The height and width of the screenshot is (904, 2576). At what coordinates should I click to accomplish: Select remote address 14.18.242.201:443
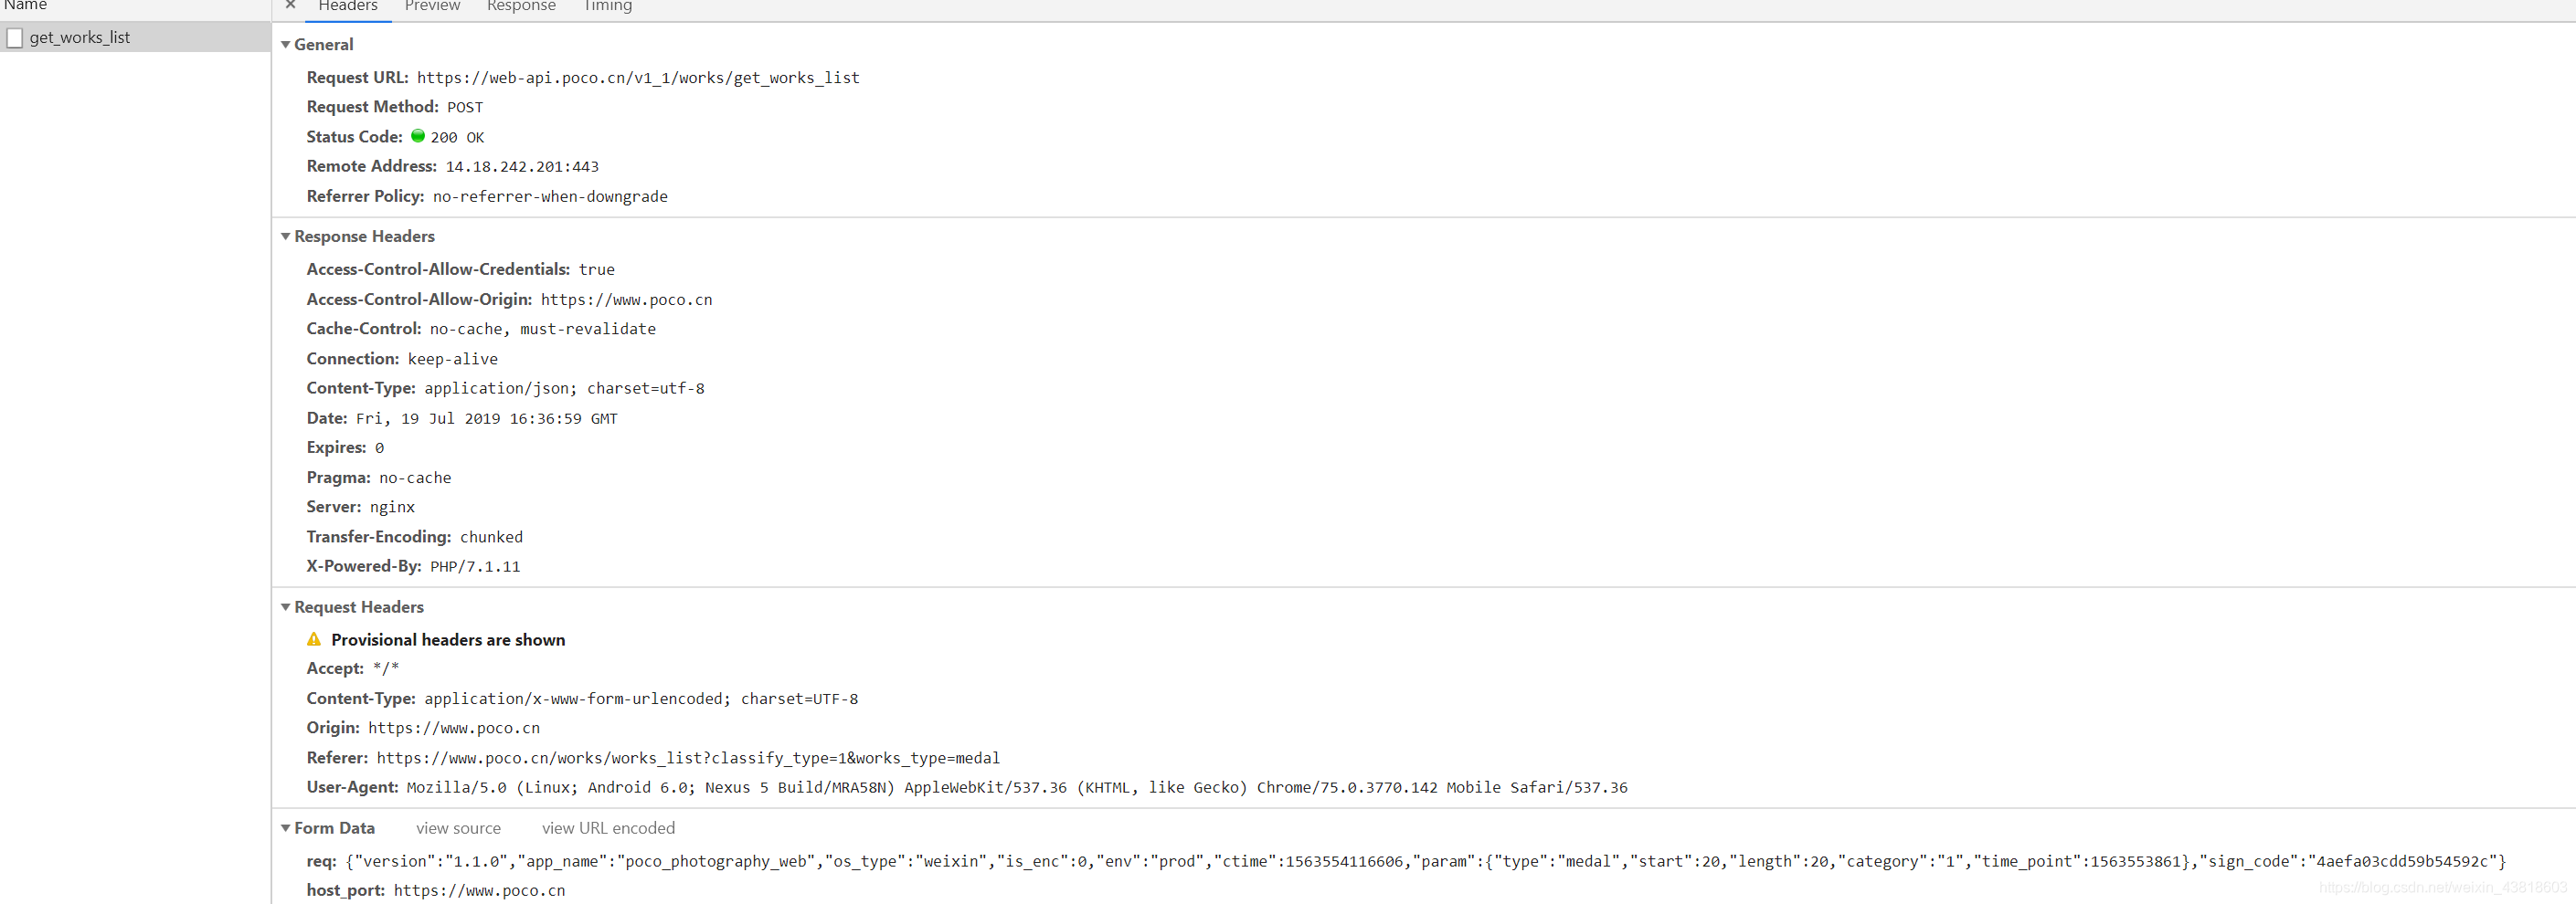pos(522,167)
